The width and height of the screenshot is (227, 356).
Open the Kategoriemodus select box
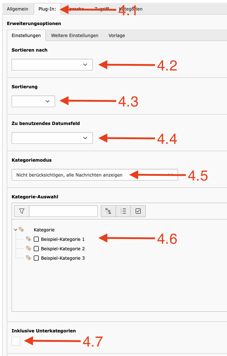tap(95, 175)
